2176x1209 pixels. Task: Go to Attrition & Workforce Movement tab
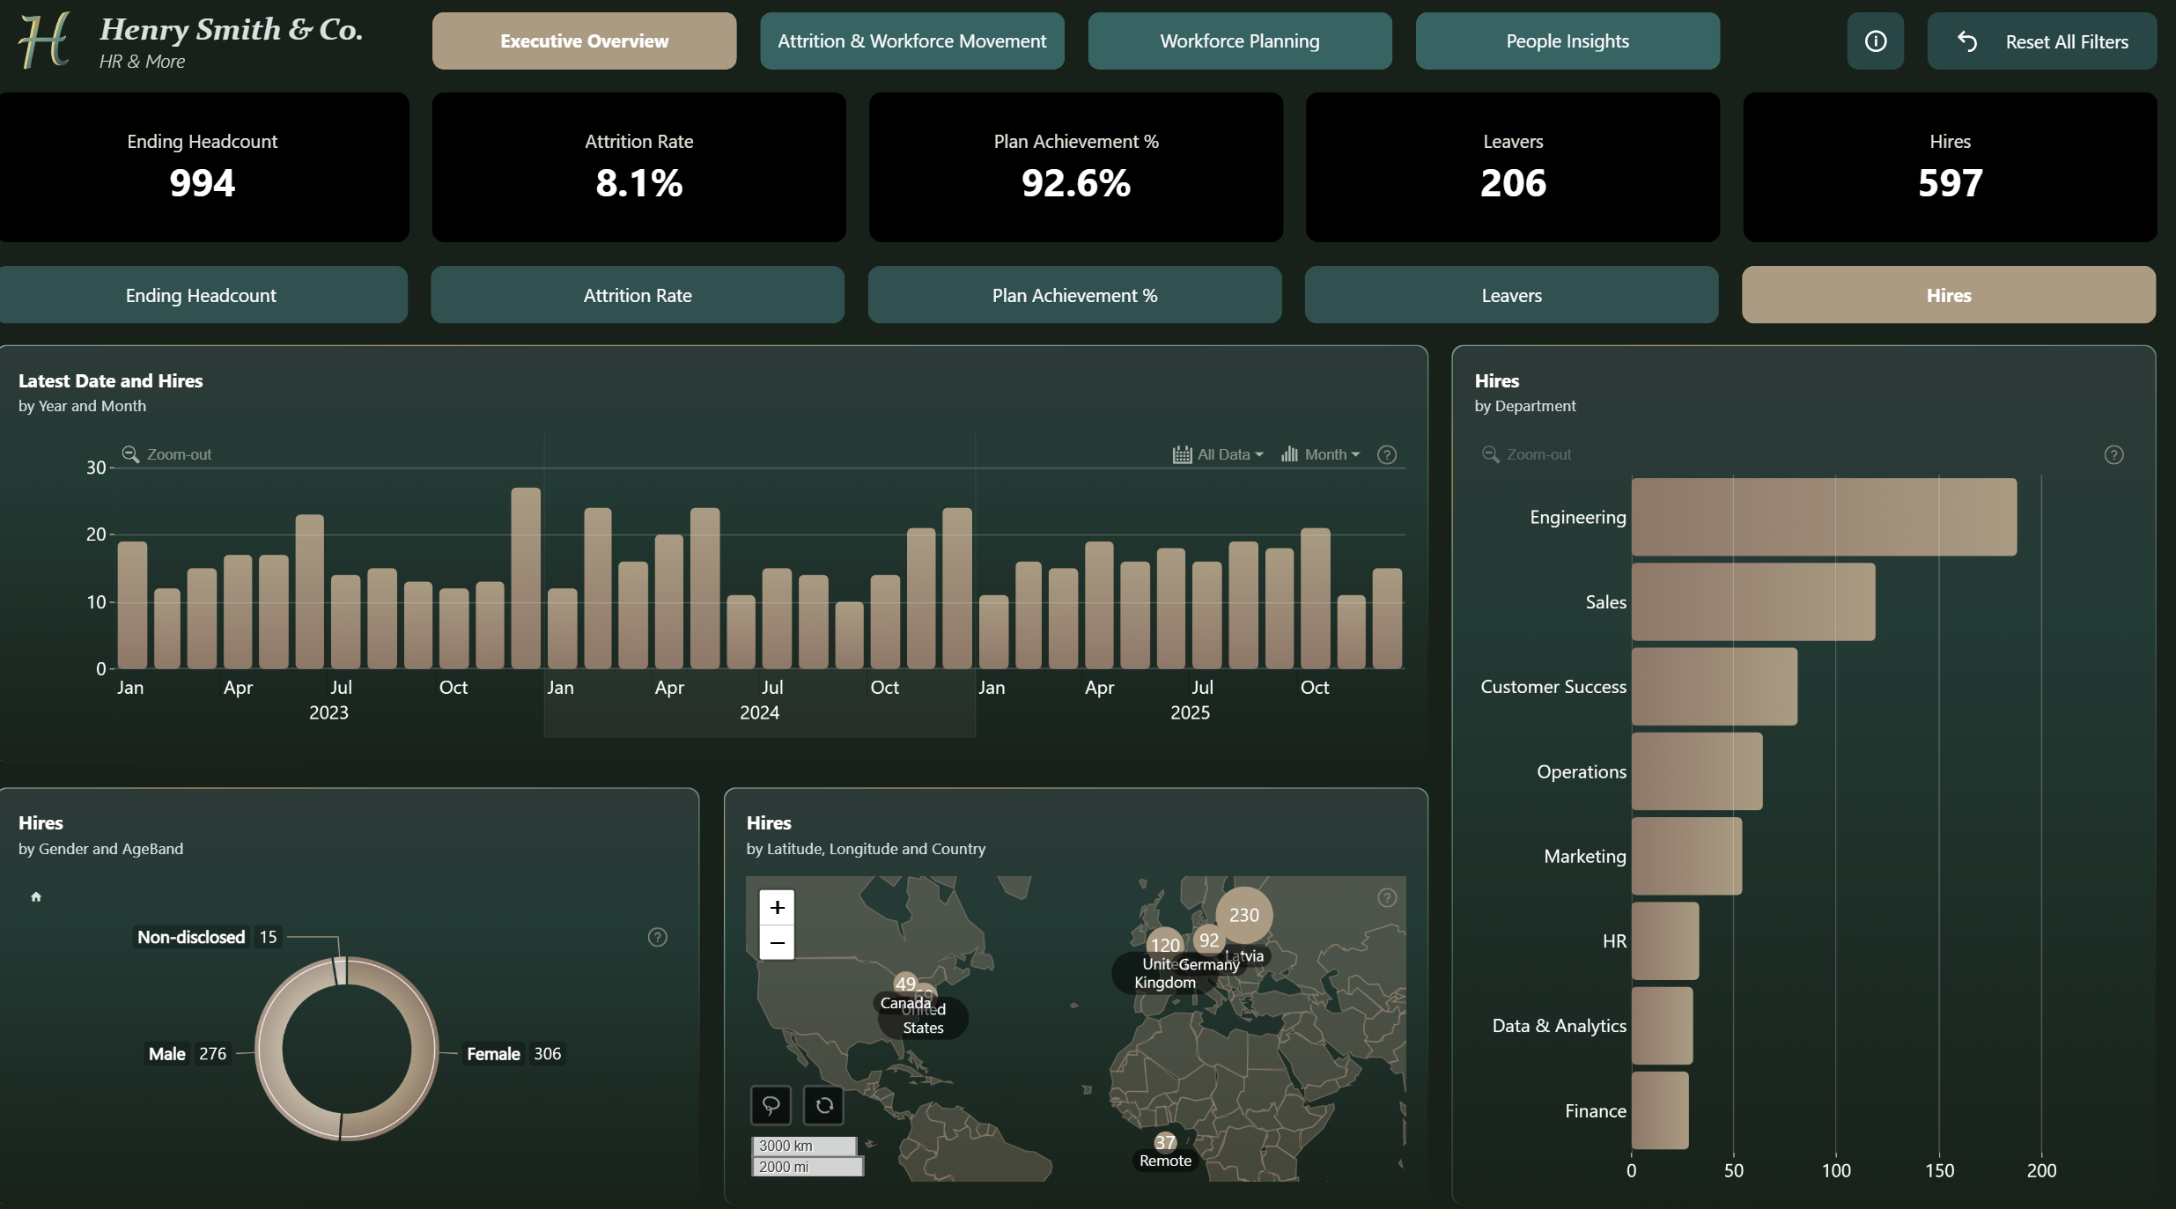click(912, 41)
